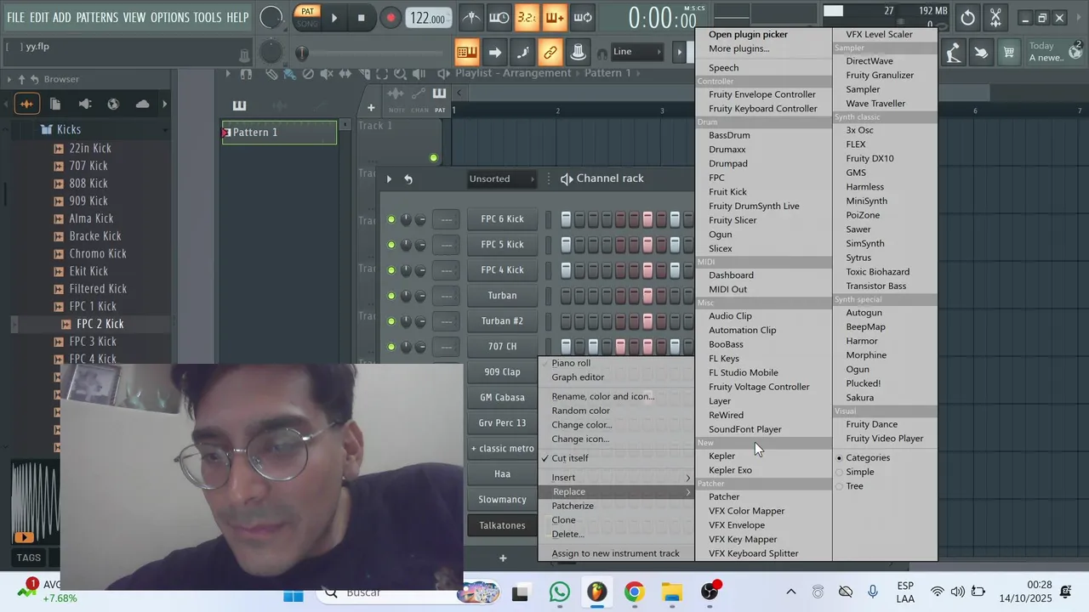Open Google Chrome from the taskbar
The height and width of the screenshot is (612, 1089).
click(635, 592)
